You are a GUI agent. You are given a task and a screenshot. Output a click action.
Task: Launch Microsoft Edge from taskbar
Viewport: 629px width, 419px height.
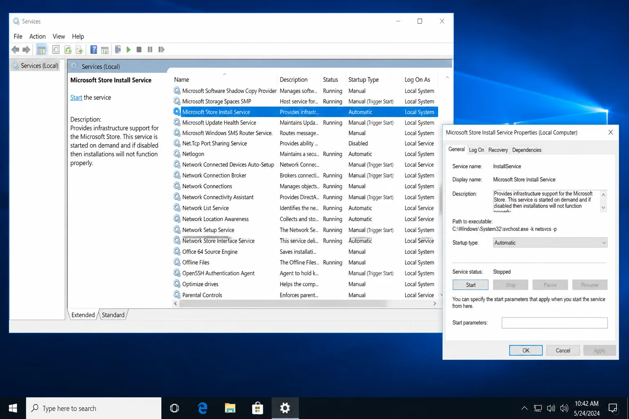click(x=202, y=408)
